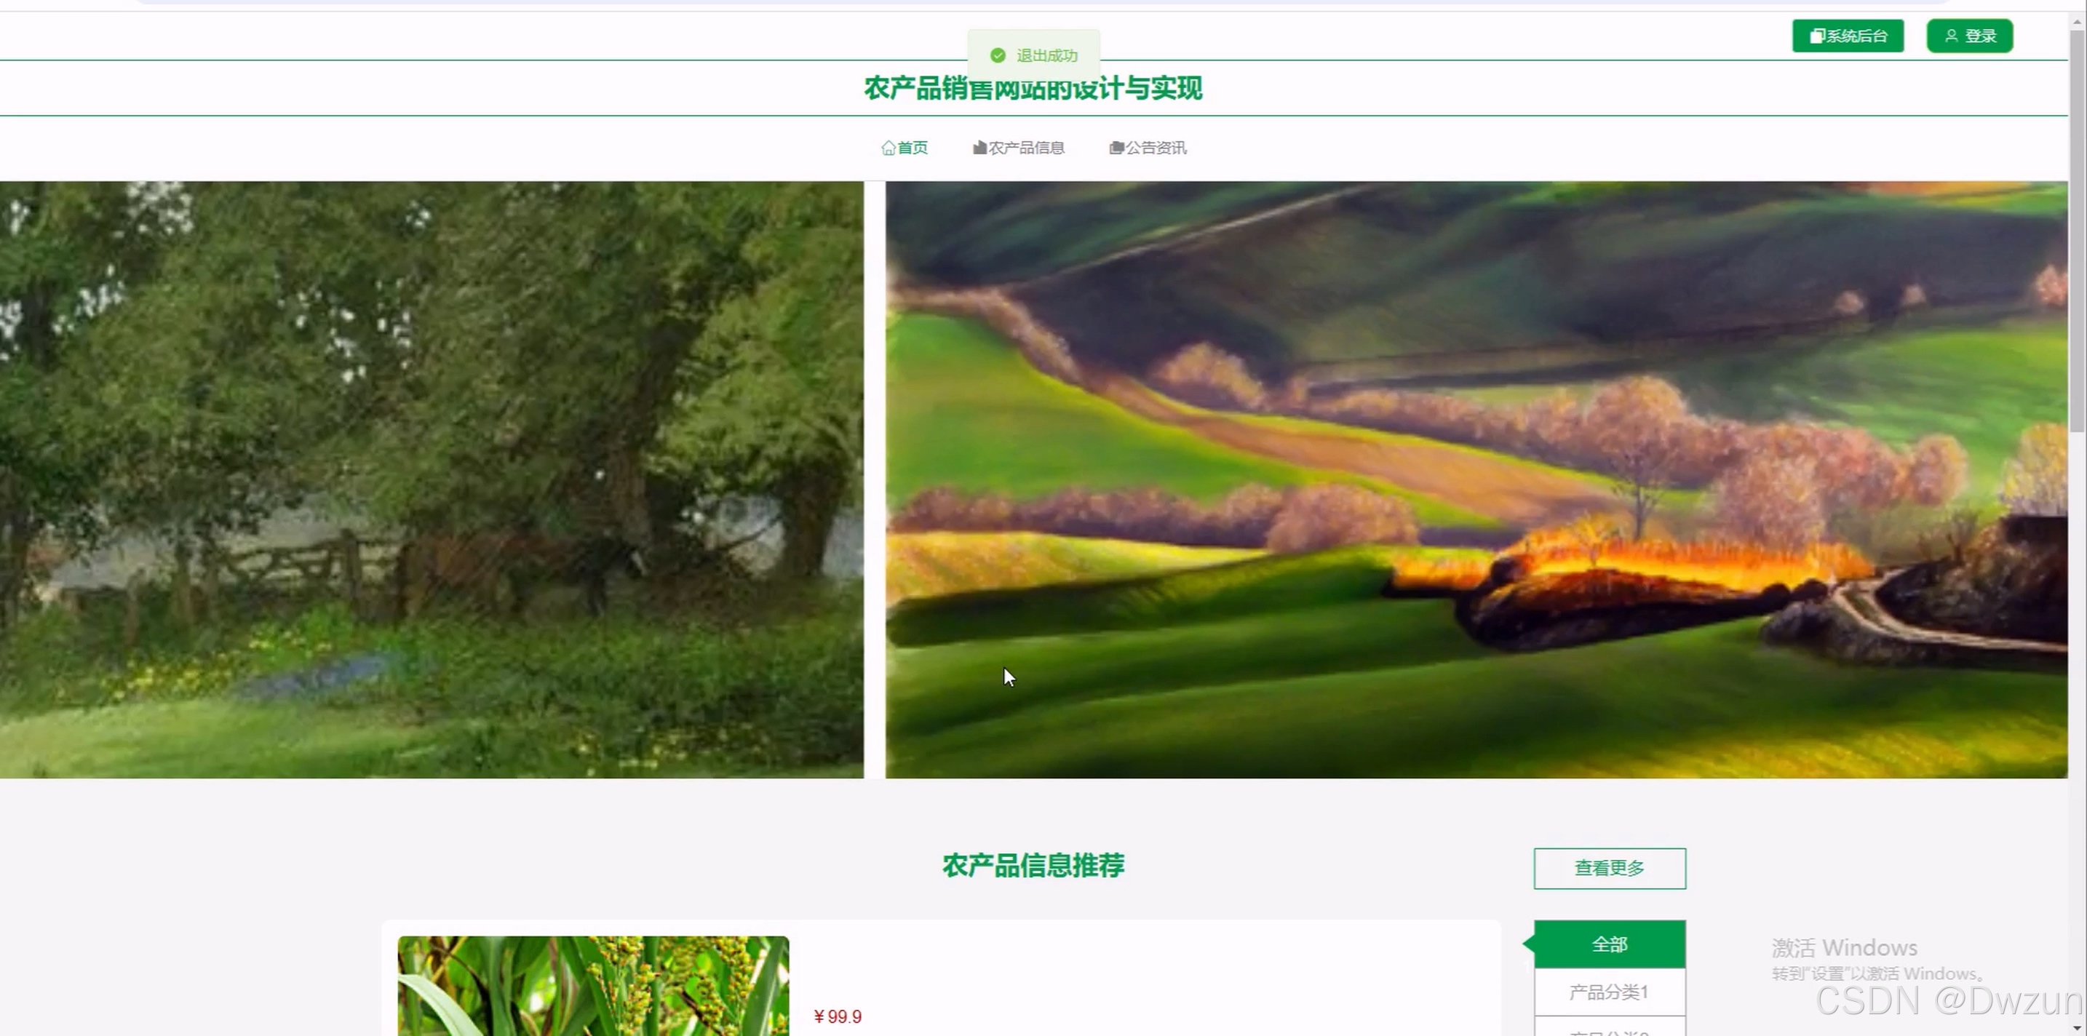
Task: Click the document icon in 系统后台 button
Action: coord(1817,36)
